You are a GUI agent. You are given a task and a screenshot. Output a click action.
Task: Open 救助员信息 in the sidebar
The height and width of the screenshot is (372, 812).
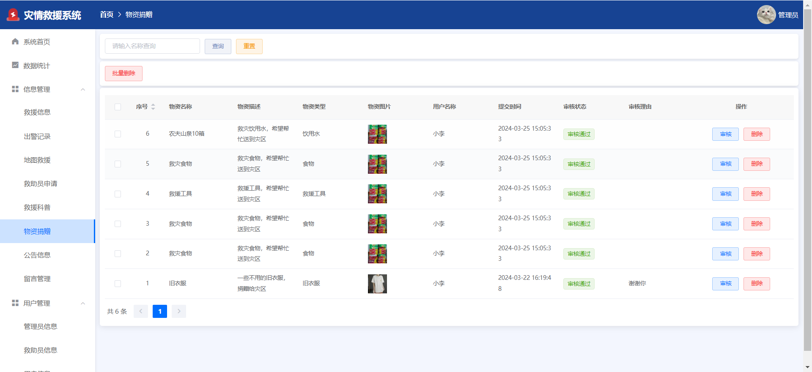coord(47,350)
